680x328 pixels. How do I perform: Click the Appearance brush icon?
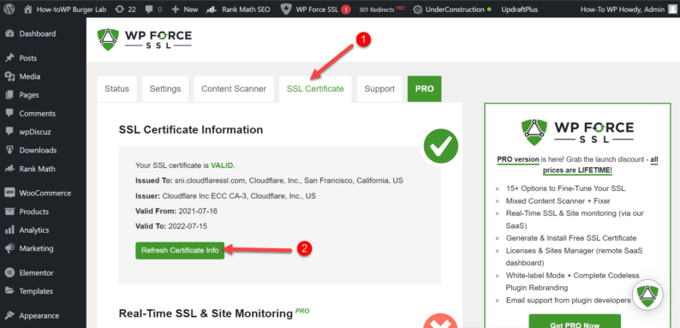tap(9, 316)
